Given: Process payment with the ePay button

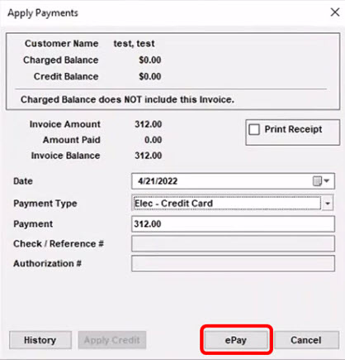Looking at the screenshot, I should 236,340.
